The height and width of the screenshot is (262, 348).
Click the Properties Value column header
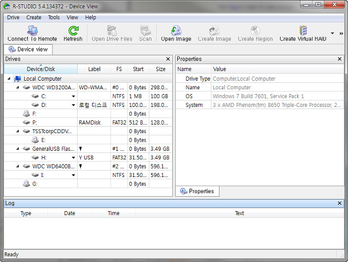point(278,69)
